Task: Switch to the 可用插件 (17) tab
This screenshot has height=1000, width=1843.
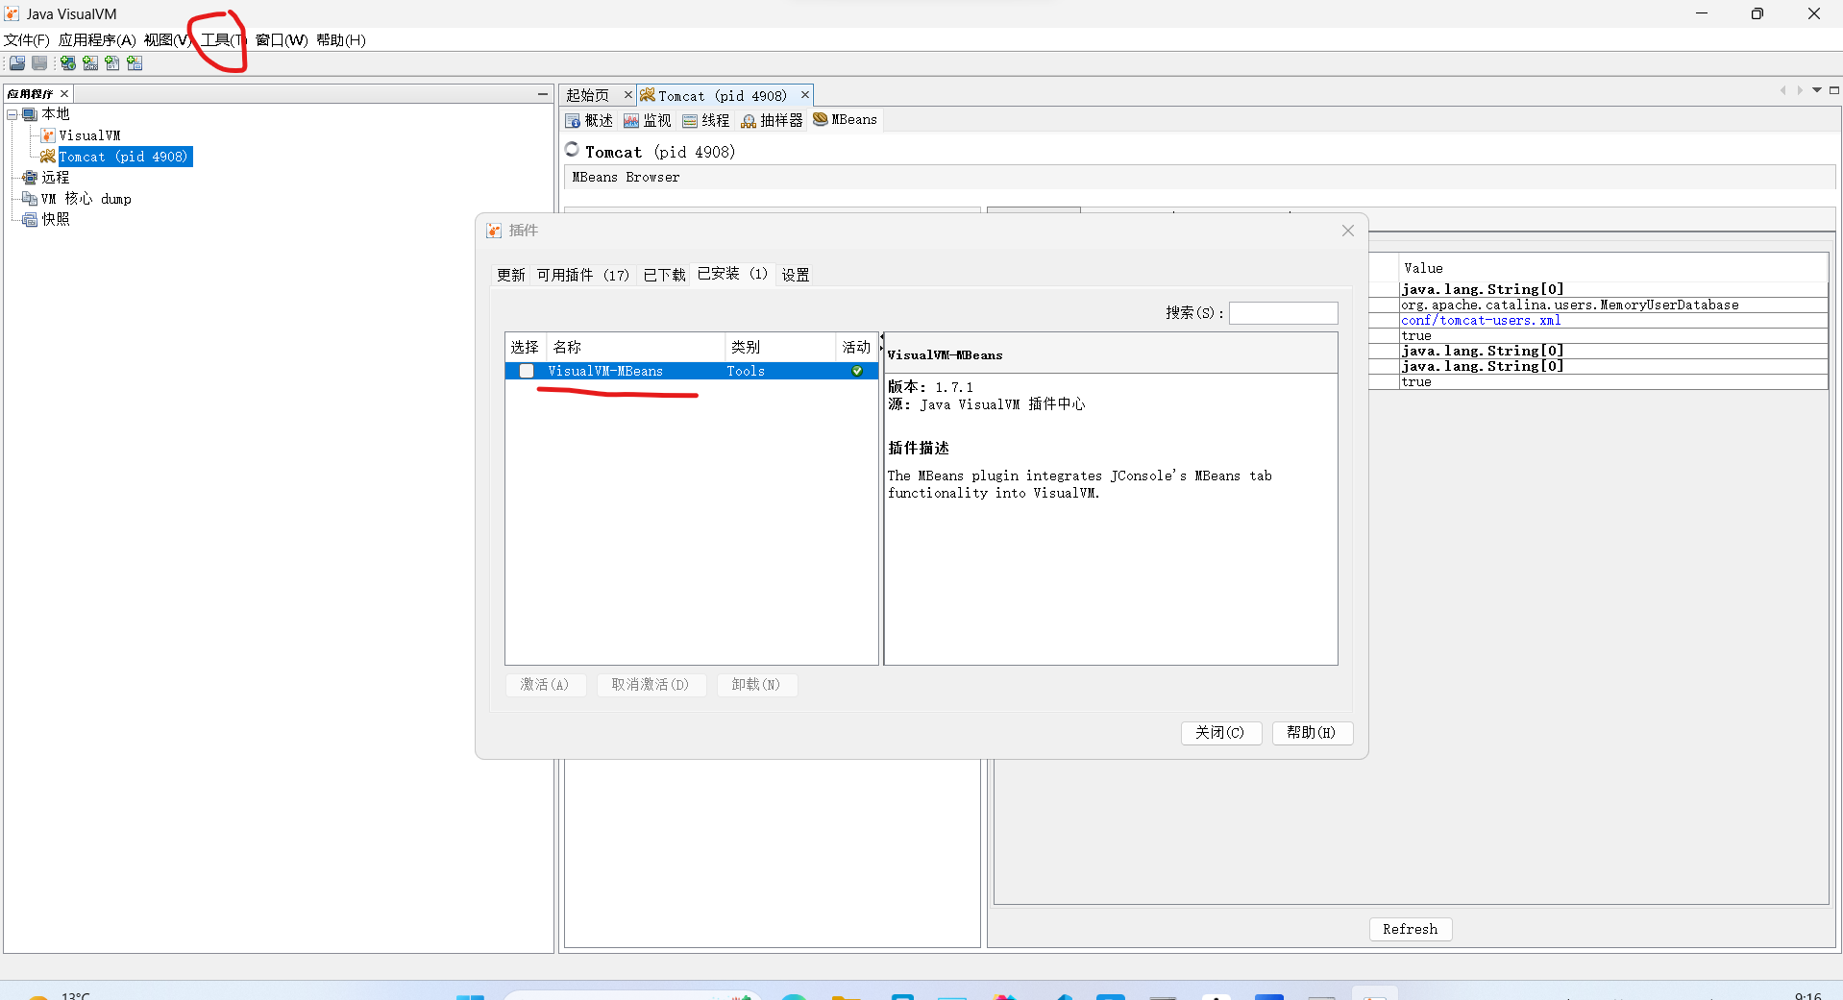Action: [581, 275]
